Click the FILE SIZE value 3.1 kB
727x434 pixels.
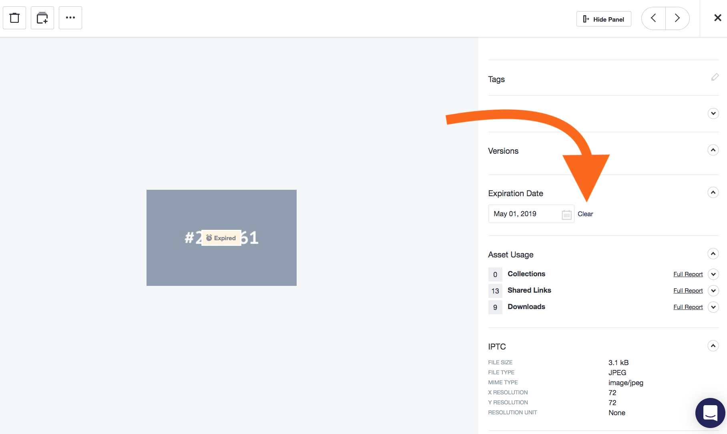tap(619, 363)
